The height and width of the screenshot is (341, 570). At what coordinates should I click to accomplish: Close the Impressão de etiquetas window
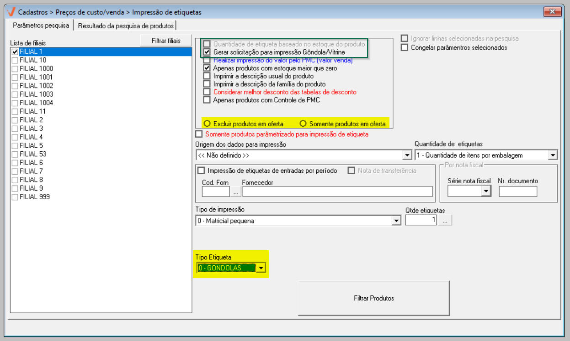point(552,12)
